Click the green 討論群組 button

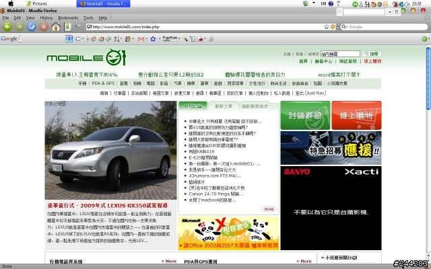point(305,115)
